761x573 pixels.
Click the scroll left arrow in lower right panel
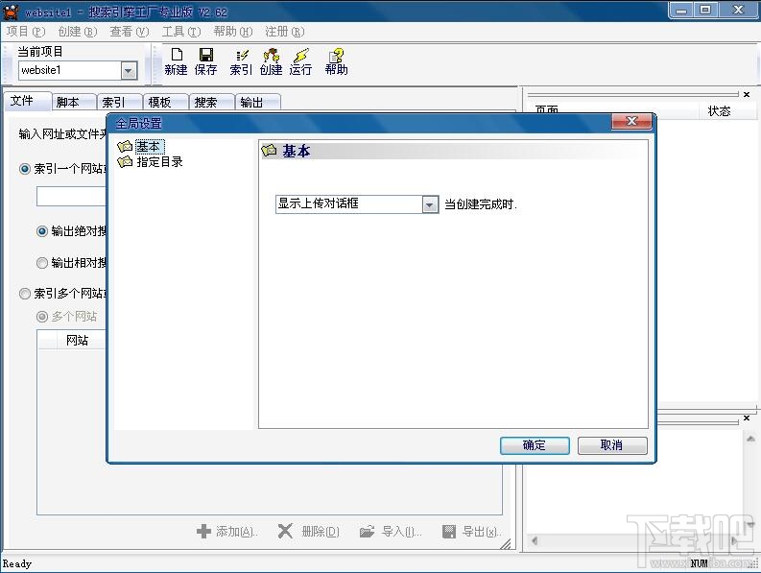(x=535, y=540)
